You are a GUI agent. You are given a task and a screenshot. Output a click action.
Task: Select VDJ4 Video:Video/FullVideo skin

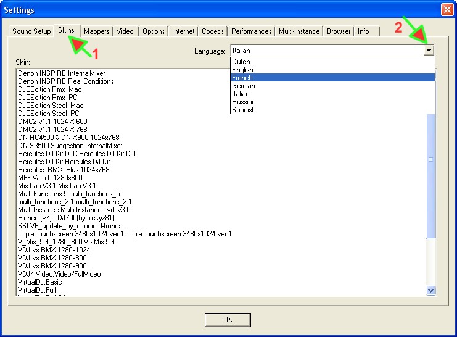pyautogui.click(x=59, y=274)
